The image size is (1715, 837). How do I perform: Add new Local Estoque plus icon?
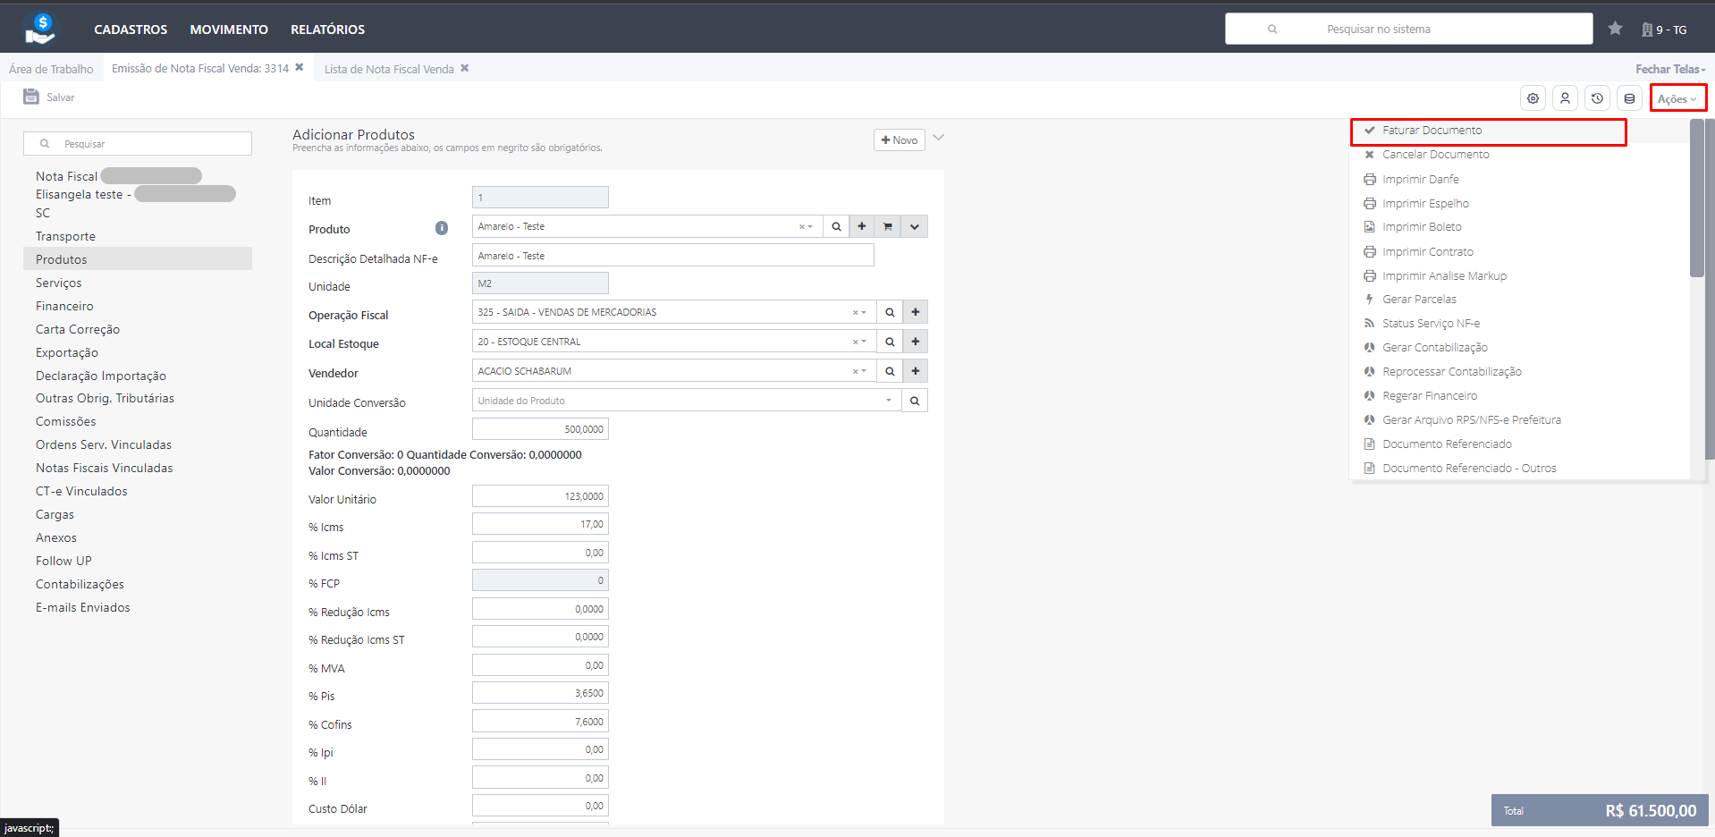pos(916,342)
